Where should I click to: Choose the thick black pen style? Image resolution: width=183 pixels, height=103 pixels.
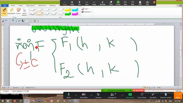click(32, 14)
